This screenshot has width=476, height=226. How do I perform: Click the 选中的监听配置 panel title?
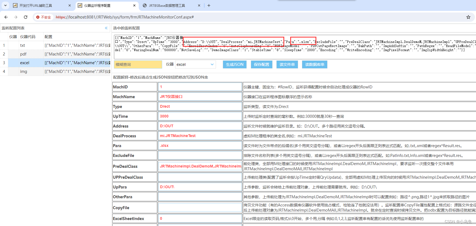[126, 28]
